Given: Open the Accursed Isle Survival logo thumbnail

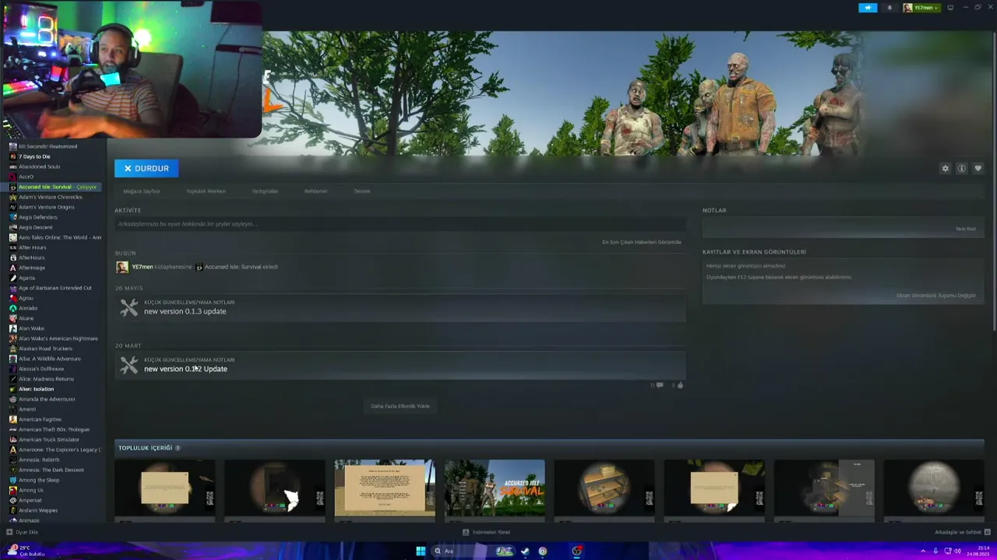Looking at the screenshot, I should pyautogui.click(x=495, y=488).
